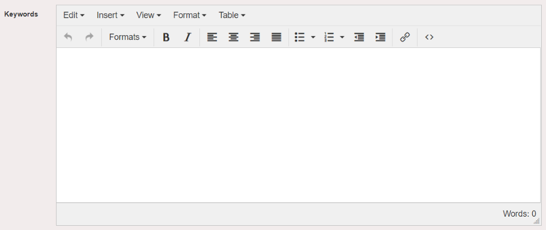Click inside the Keywords text area

(x=299, y=125)
